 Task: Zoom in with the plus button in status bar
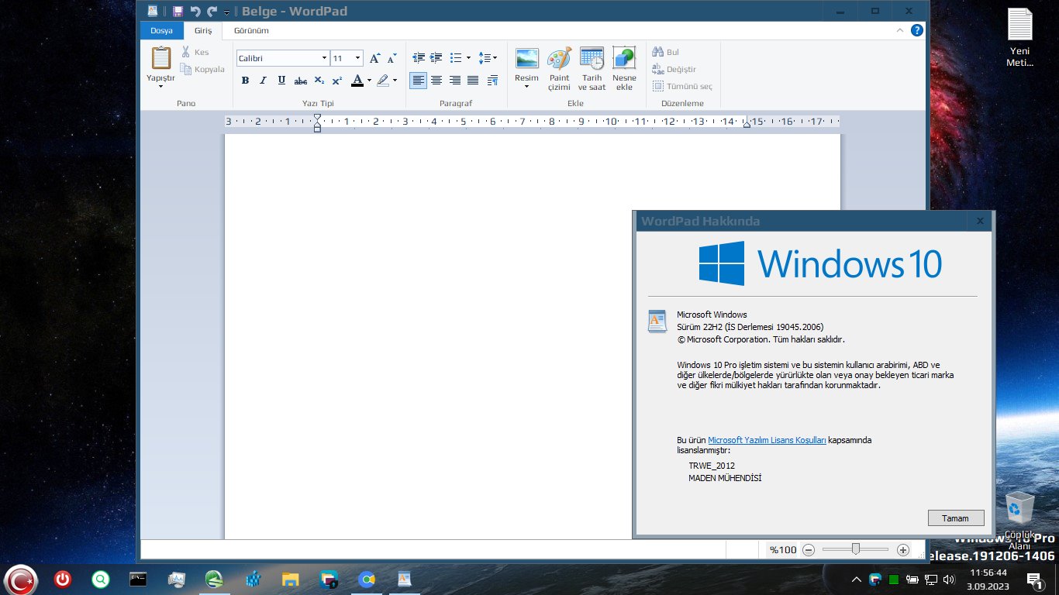(x=902, y=549)
